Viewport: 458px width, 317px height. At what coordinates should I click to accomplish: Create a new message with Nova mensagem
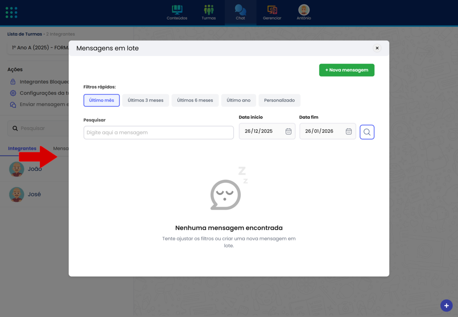click(346, 70)
